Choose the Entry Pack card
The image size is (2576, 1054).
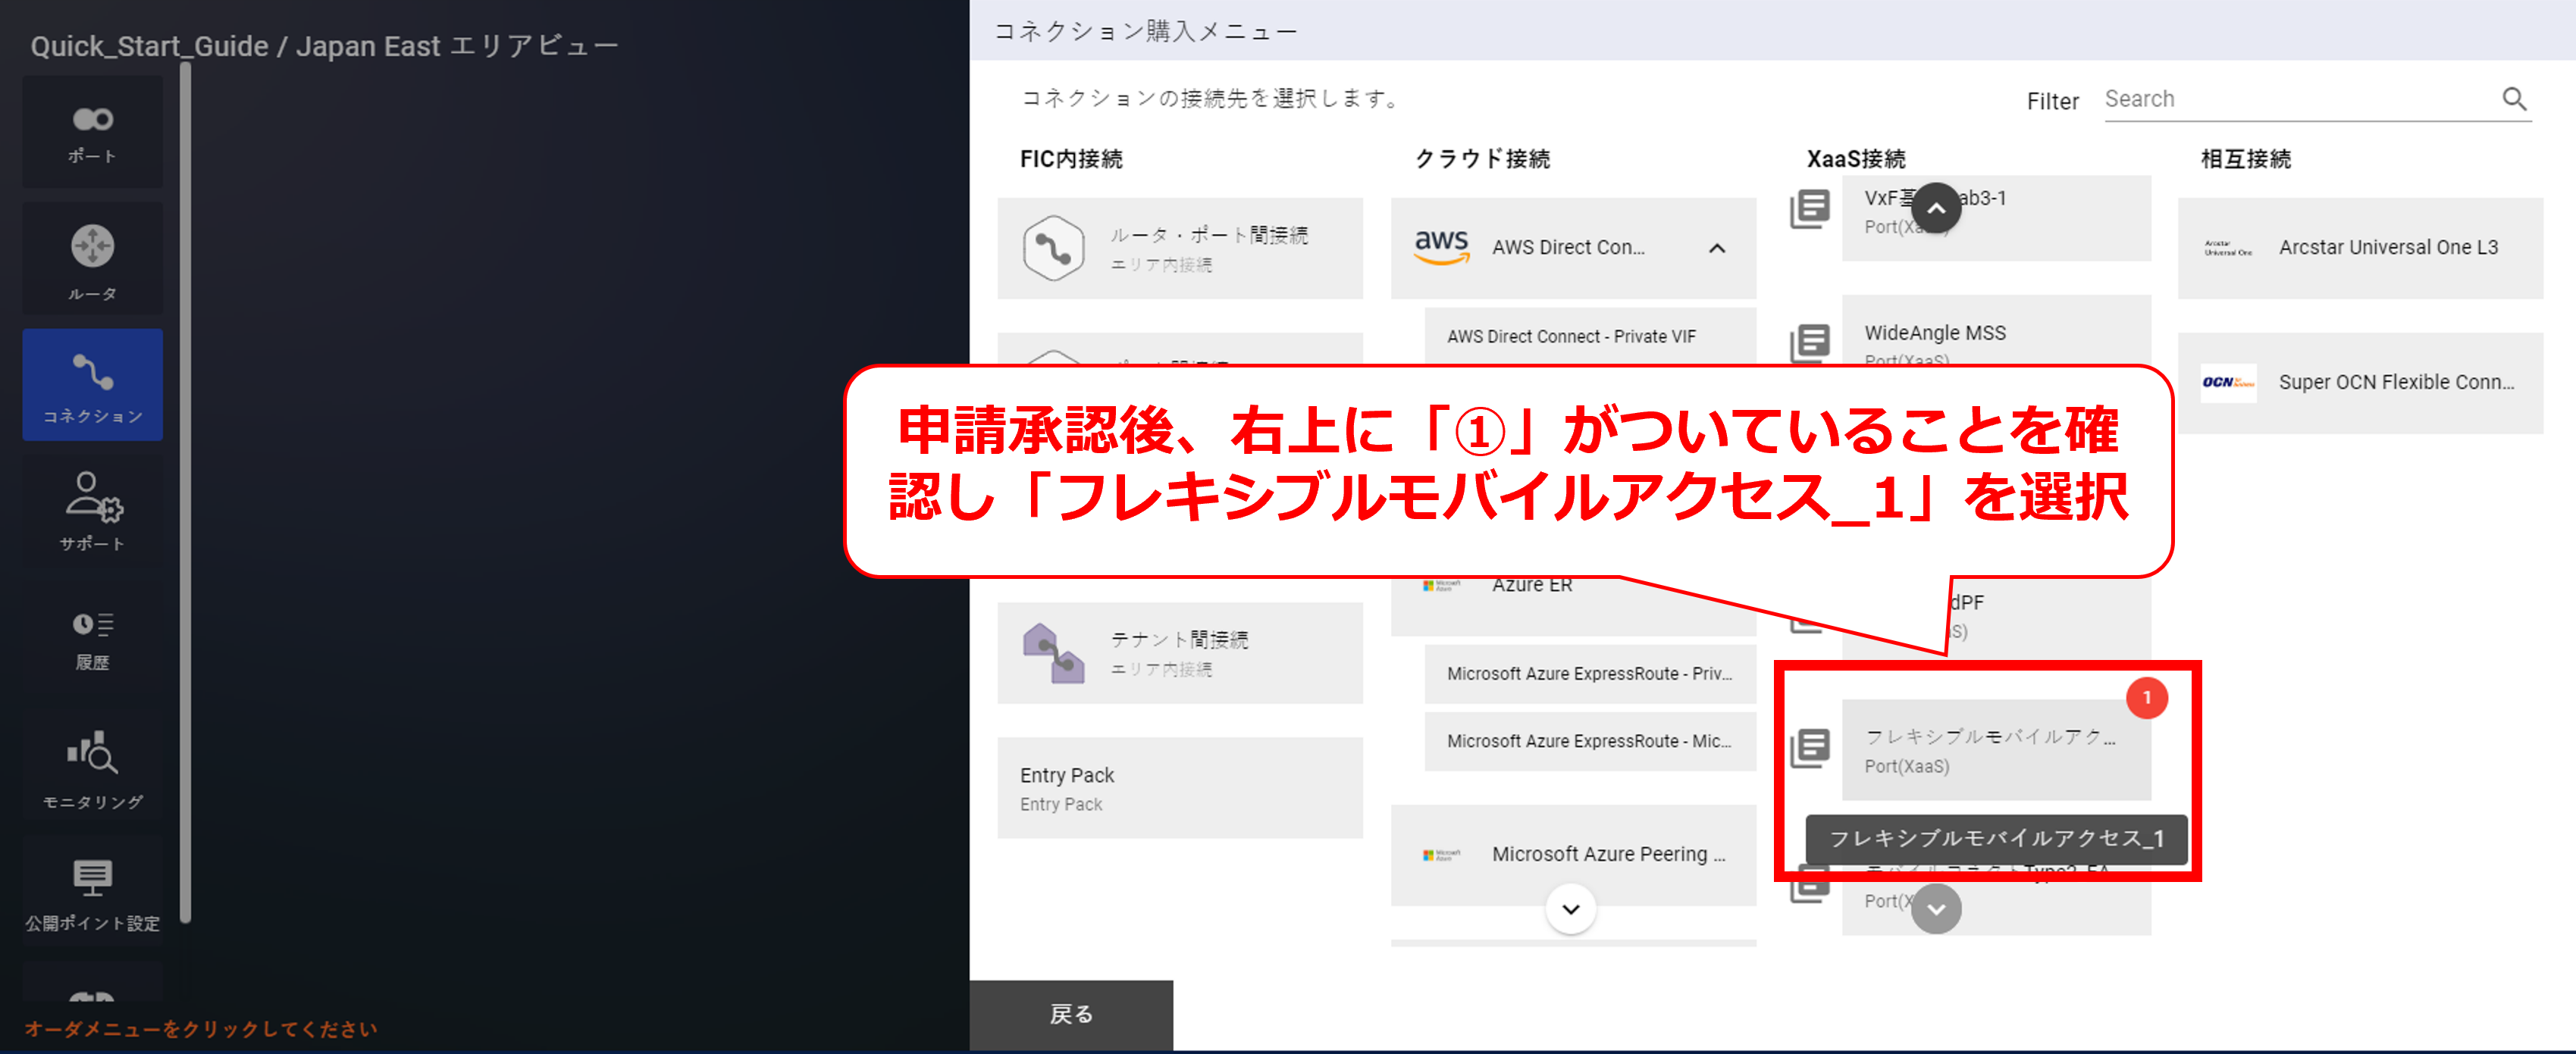(x=1180, y=788)
